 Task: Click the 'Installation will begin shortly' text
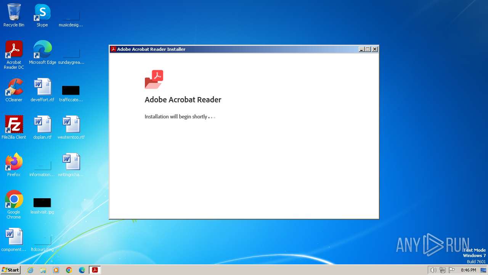pyautogui.click(x=176, y=116)
